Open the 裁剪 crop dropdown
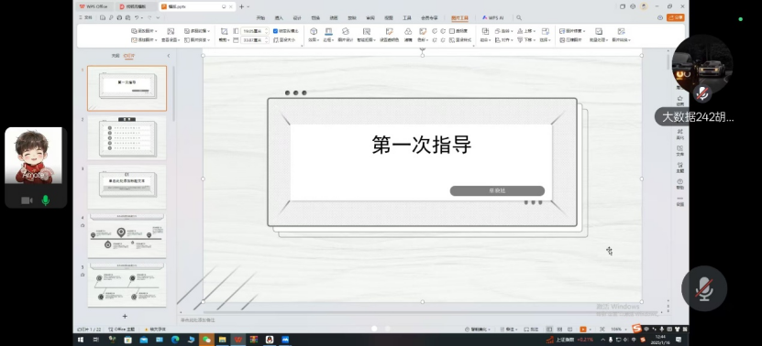Screen dimensions: 762x346 coord(224,40)
